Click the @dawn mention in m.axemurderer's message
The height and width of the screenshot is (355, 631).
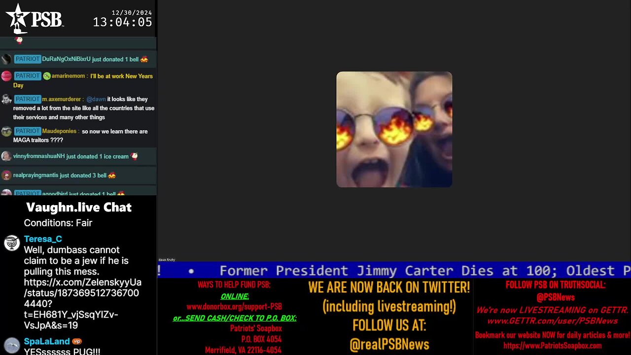pos(96,99)
